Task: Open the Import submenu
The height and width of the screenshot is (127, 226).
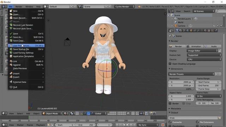Action: (x=26, y=73)
